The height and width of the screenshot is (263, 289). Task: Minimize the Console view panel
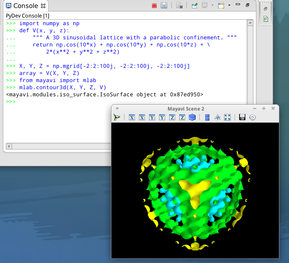pyautogui.click(x=238, y=5)
